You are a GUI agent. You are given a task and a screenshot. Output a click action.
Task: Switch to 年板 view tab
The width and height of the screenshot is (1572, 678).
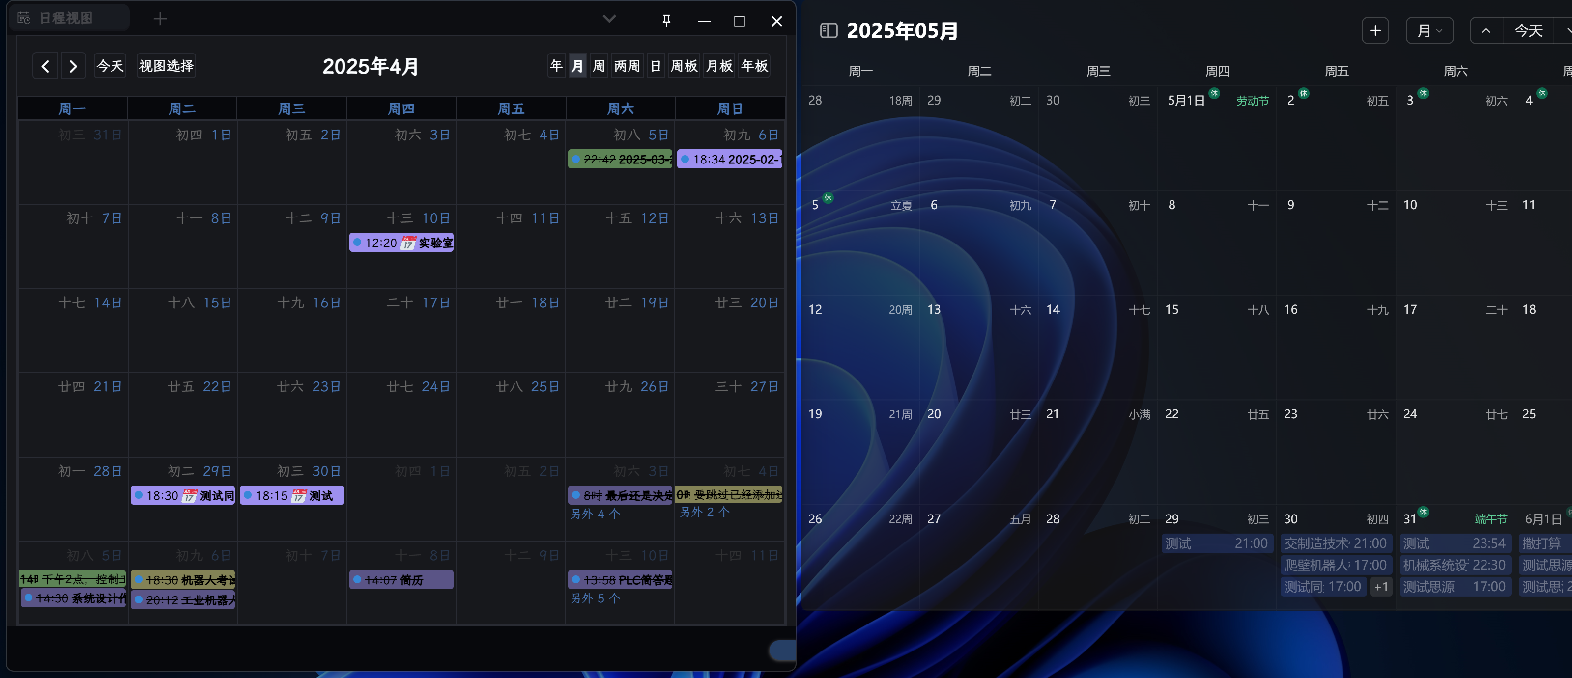754,66
